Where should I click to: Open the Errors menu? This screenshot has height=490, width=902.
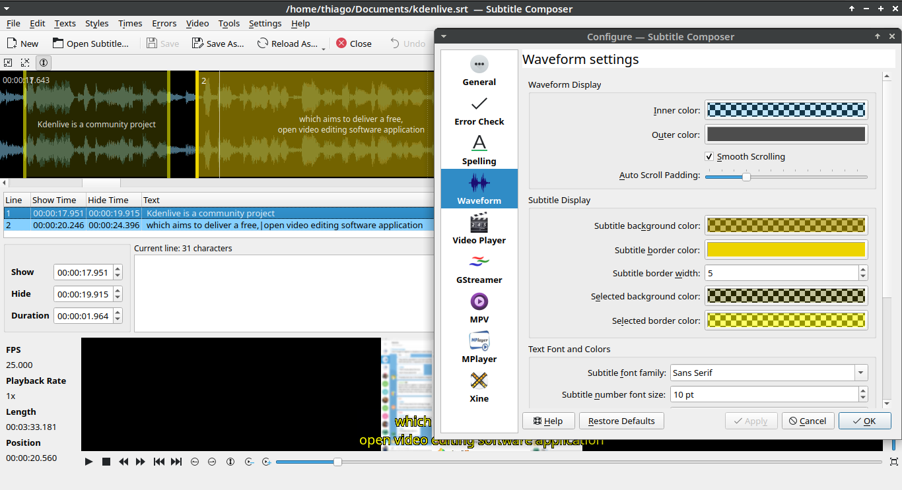[164, 23]
